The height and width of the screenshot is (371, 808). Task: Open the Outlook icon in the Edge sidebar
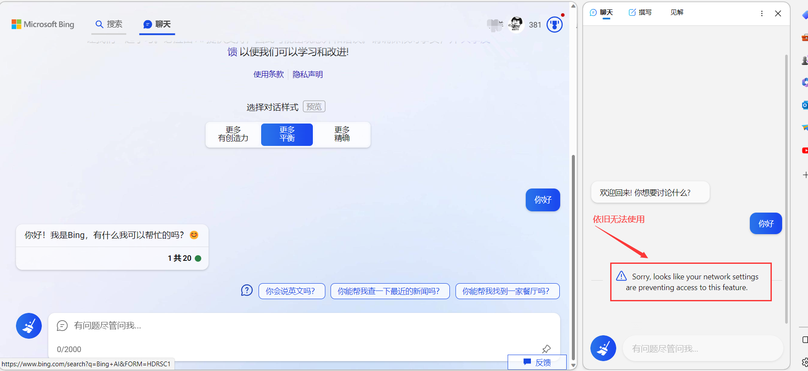point(805,105)
